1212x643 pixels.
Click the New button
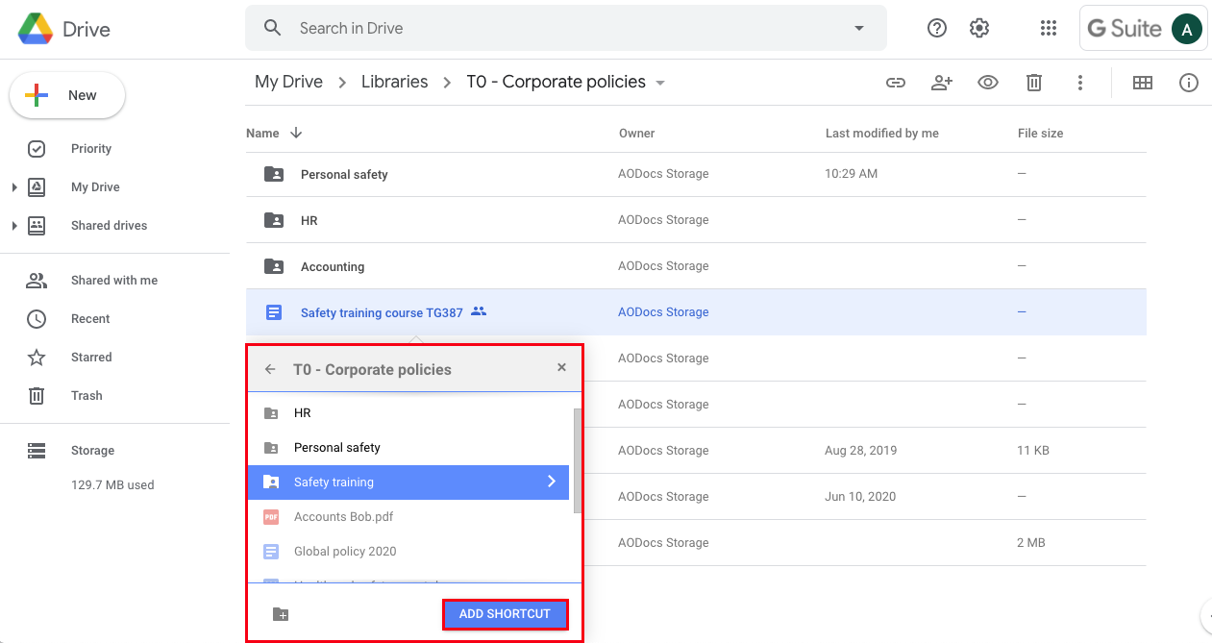(67, 95)
